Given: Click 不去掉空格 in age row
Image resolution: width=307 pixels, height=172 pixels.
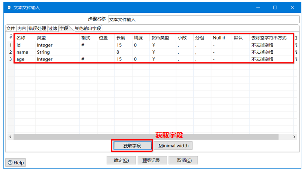Looking at the screenshot, I should [x=271, y=59].
